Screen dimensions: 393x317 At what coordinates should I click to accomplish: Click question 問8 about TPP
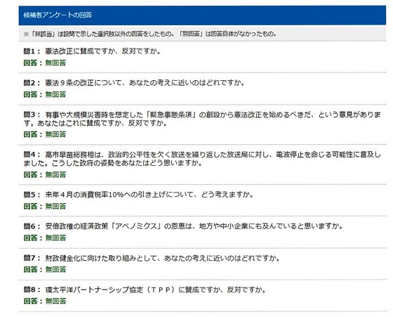tap(145, 290)
